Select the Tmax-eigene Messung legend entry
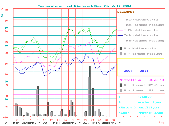Screen dimensions: 169x126 [140, 25]
